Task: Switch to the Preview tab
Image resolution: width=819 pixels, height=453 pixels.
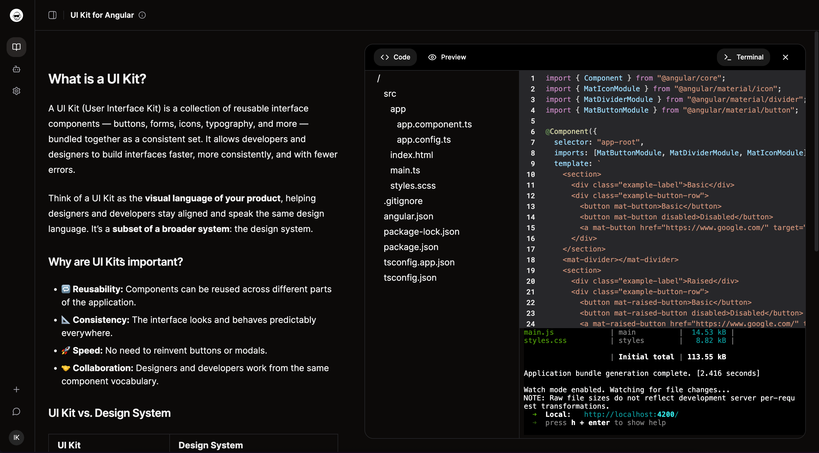Action: [x=447, y=57]
